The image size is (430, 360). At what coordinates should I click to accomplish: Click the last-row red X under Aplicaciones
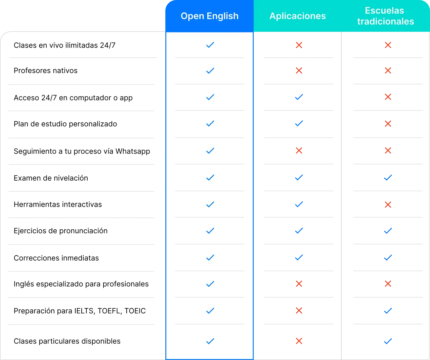coord(299,341)
